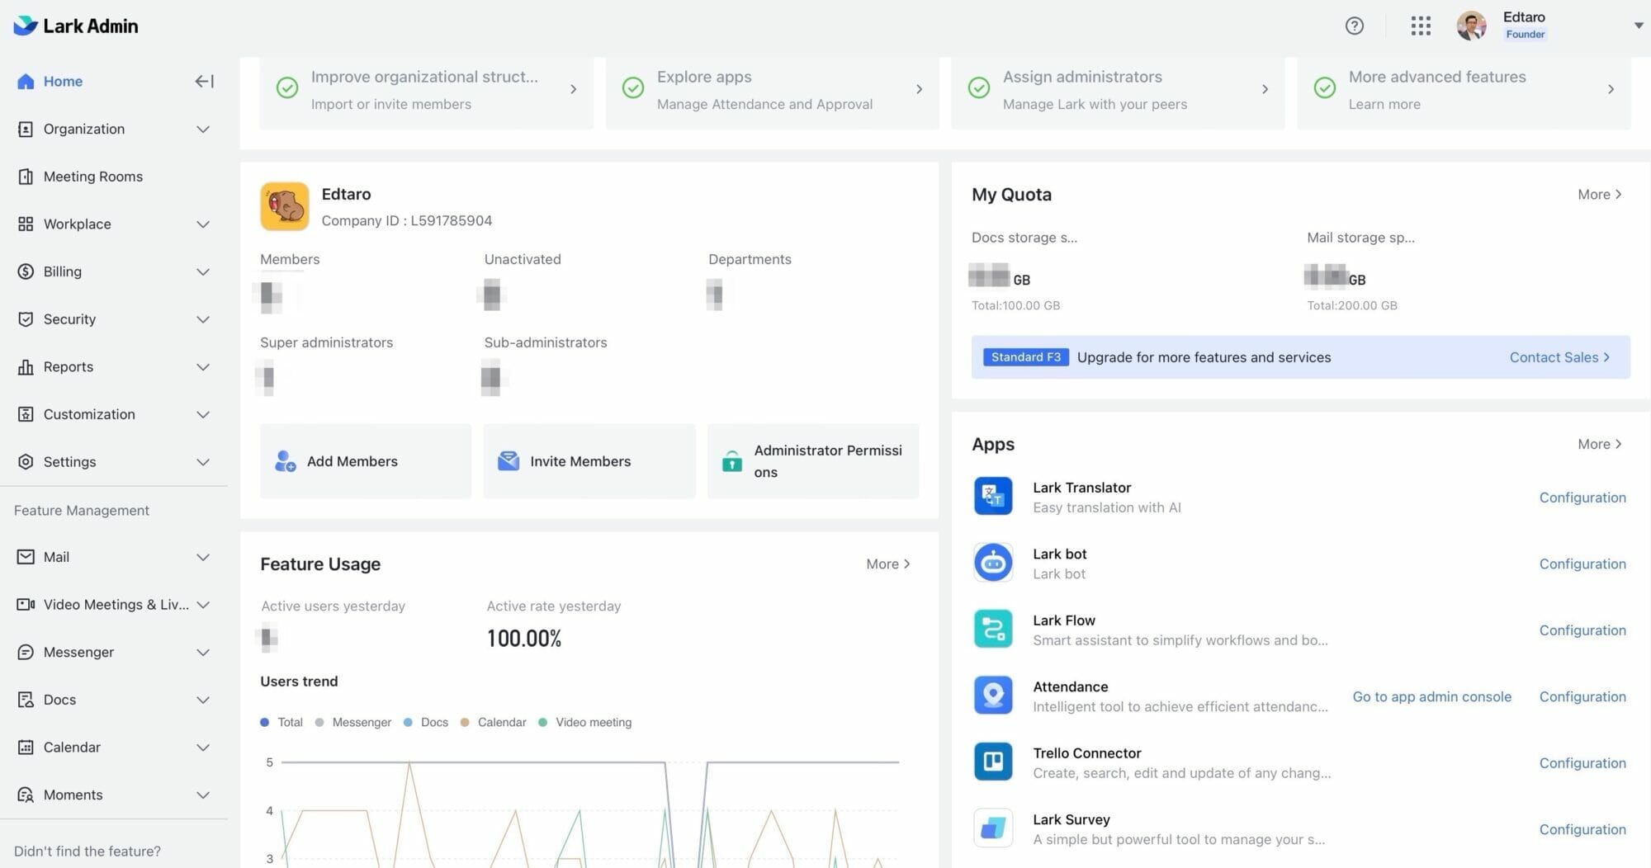Screen dimensions: 1651x868
Task: Open Configuration for Attendance
Action: click(x=1582, y=696)
